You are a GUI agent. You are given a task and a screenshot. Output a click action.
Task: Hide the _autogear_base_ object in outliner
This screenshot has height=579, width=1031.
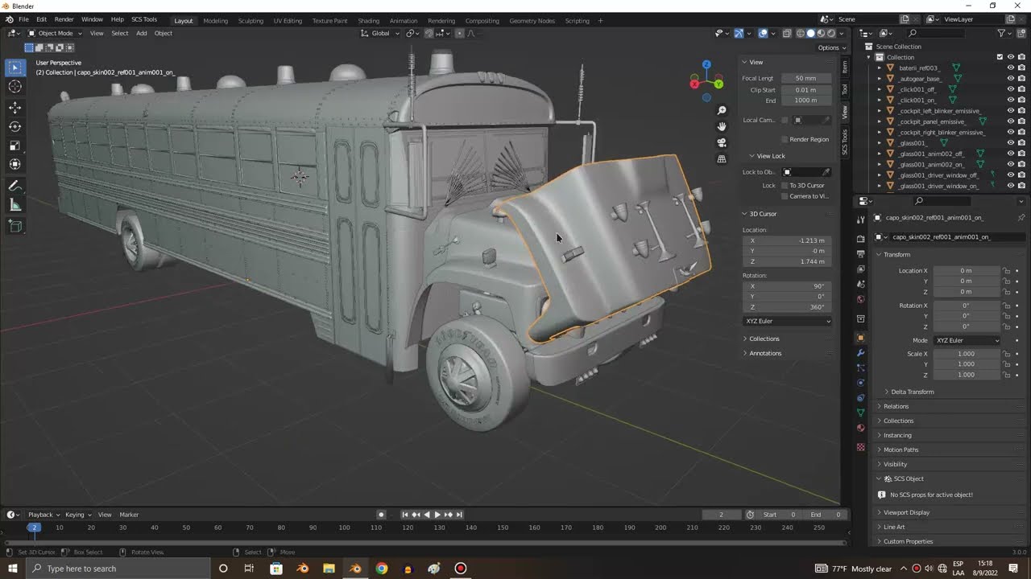(x=1011, y=79)
